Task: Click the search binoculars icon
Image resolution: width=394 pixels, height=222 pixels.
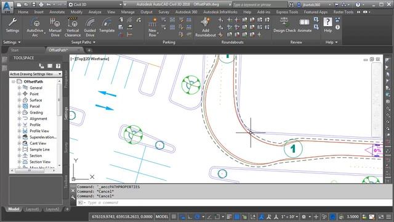Action: (x=291, y=4)
